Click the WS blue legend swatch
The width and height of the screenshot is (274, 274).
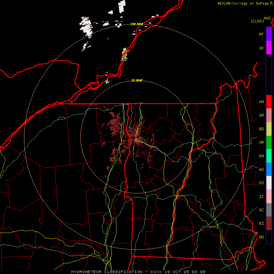tap(269, 169)
